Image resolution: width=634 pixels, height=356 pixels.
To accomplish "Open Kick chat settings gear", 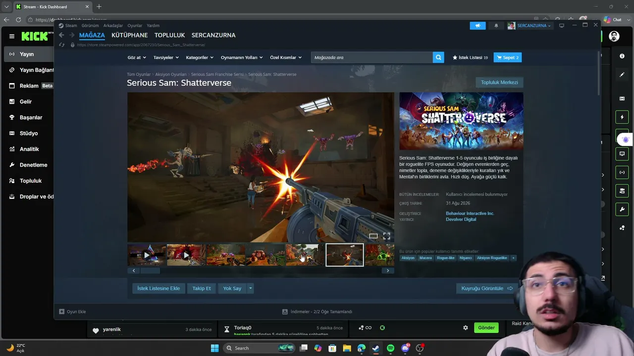I will (466, 328).
